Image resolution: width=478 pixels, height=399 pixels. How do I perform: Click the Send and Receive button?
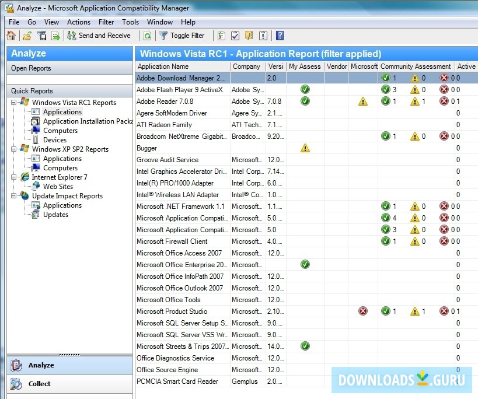point(99,36)
